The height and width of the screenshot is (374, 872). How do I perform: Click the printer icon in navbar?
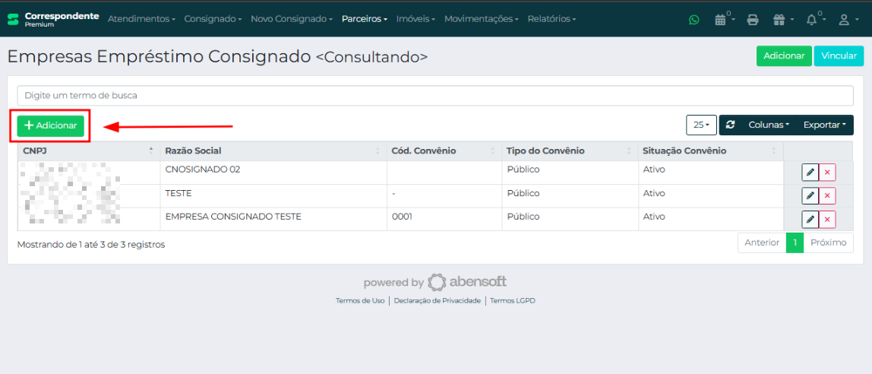(x=753, y=20)
